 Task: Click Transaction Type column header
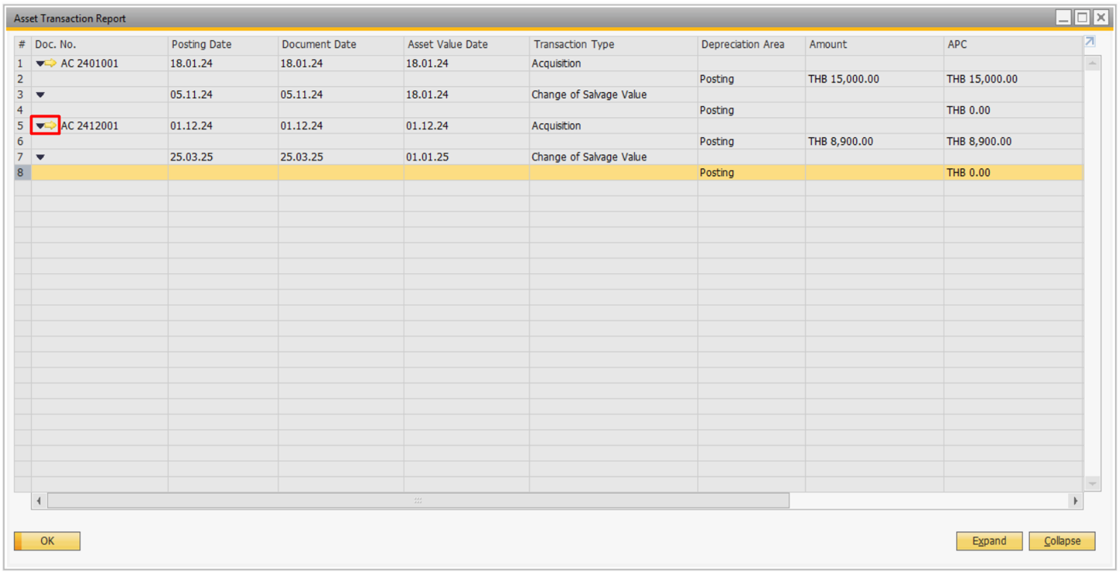click(x=613, y=45)
